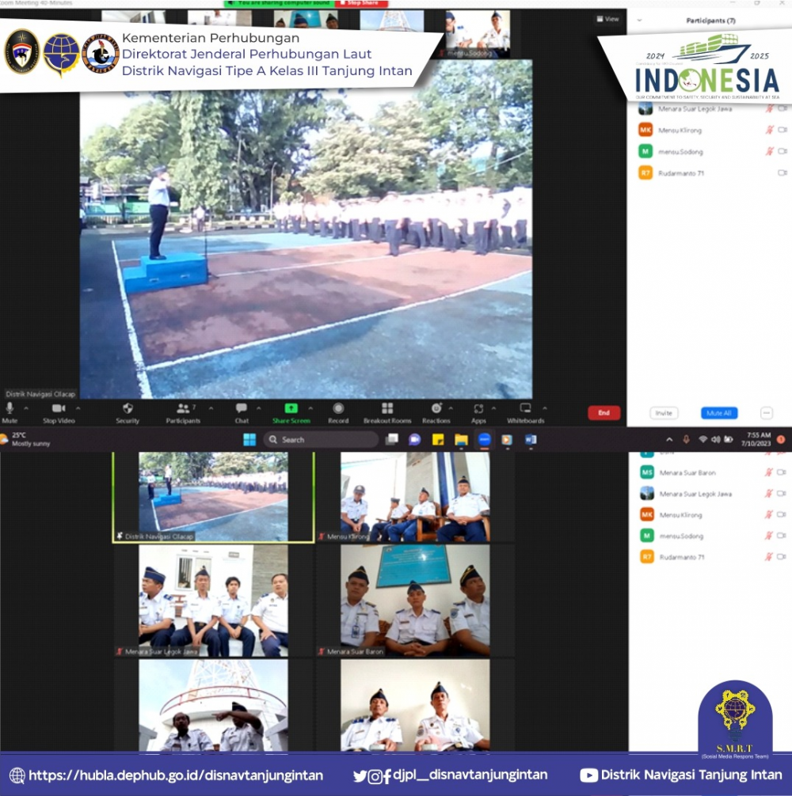Viewport: 792px width, 796px height.
Task: Click the Stop Video camera icon
Action: [x=59, y=408]
